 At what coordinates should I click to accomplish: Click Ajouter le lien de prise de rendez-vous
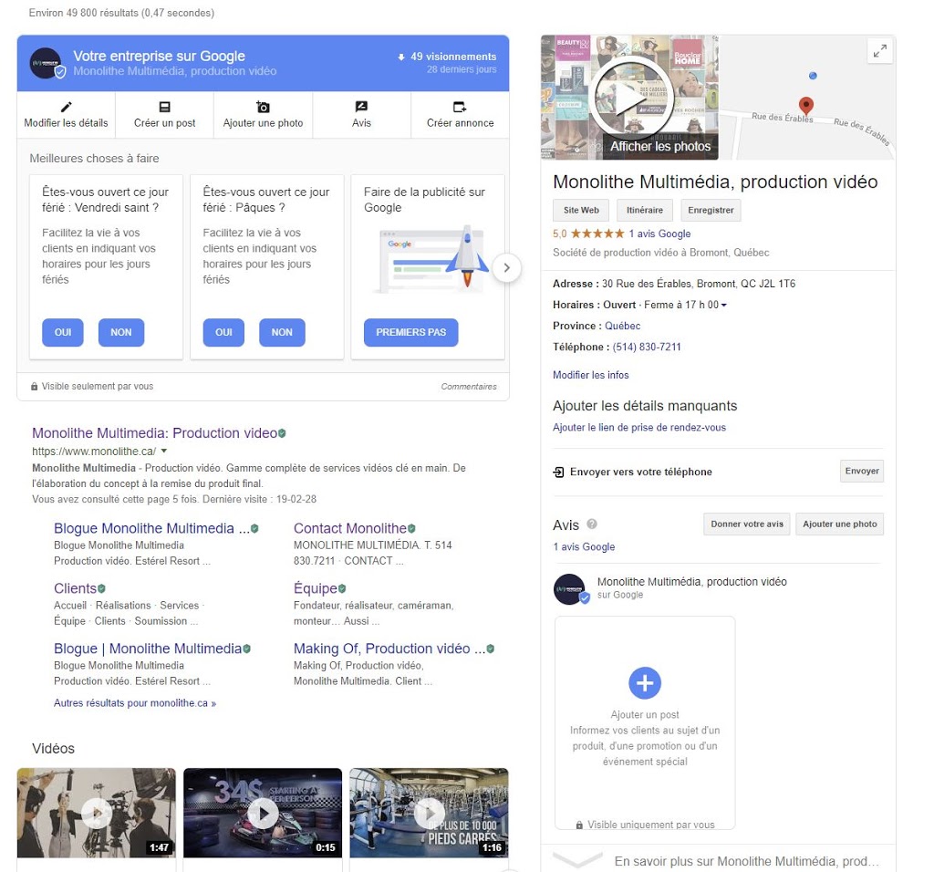(639, 427)
